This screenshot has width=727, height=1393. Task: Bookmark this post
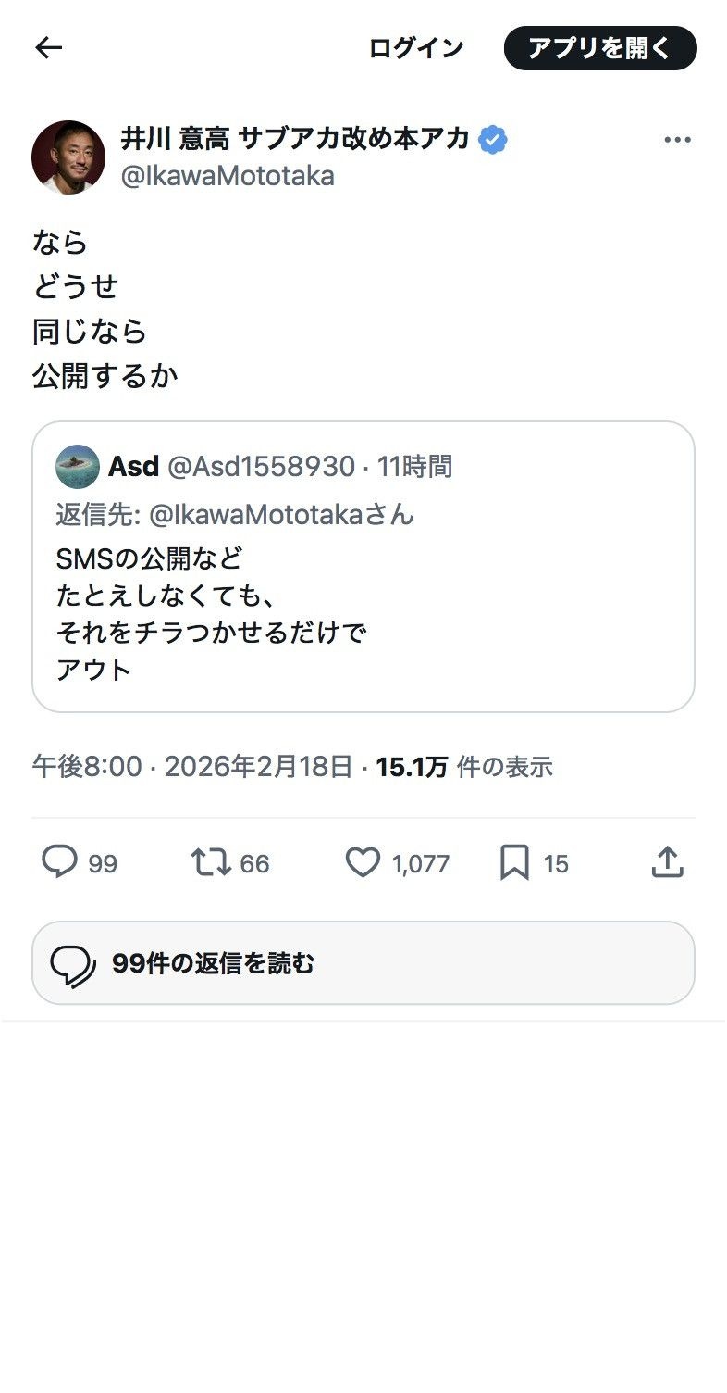tap(514, 863)
